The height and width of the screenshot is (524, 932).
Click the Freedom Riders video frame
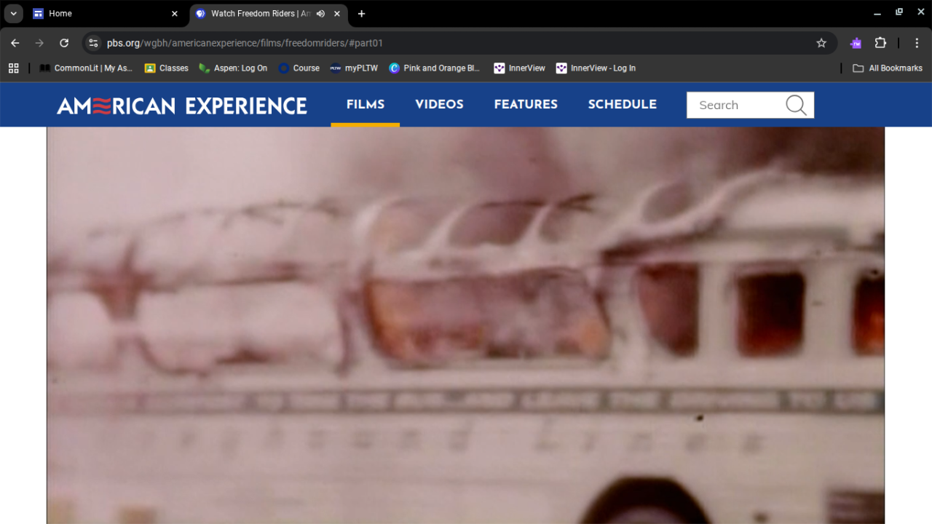point(466,325)
